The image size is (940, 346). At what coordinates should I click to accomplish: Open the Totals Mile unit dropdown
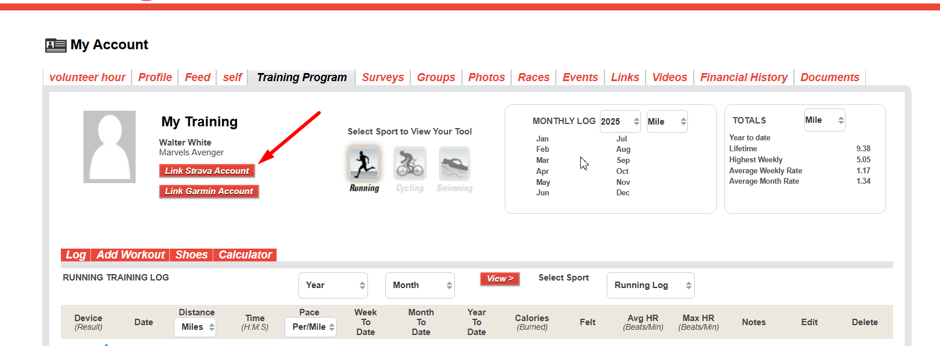(824, 120)
